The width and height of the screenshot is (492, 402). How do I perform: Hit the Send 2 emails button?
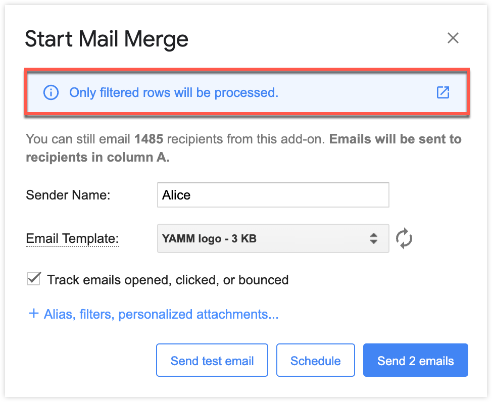(415, 361)
